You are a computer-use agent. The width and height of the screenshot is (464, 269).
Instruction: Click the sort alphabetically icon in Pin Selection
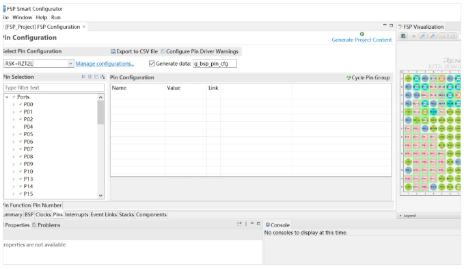pyautogui.click(x=103, y=77)
